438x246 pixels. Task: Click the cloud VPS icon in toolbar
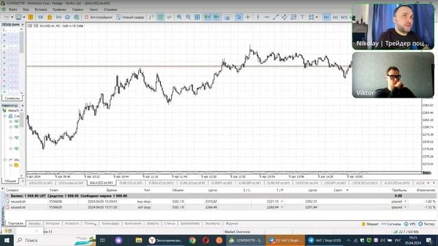click(68, 17)
